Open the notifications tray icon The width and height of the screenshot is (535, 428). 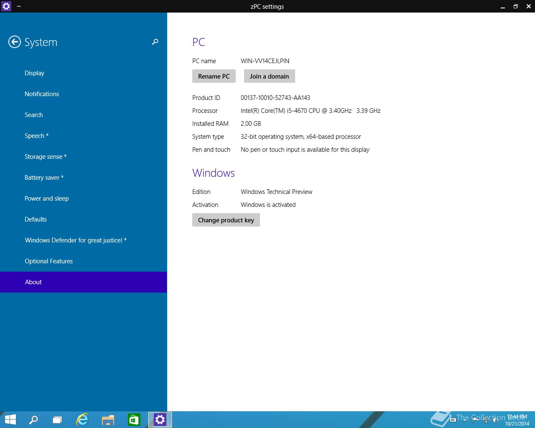(x=453, y=420)
